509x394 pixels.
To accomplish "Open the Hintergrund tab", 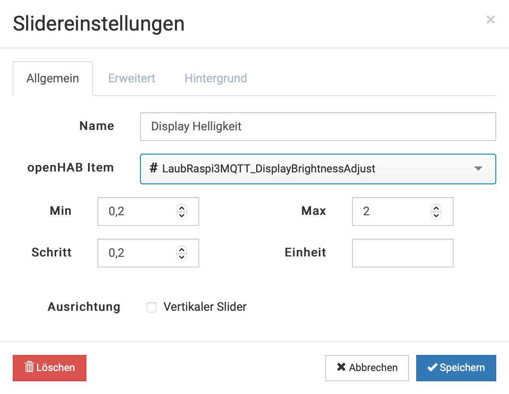I will (x=215, y=79).
